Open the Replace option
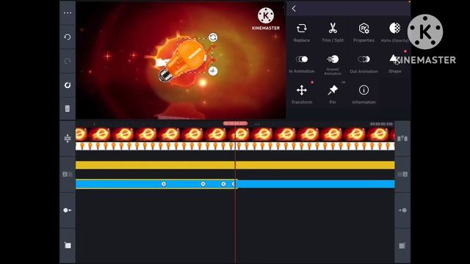The image size is (470, 264). pos(302,32)
